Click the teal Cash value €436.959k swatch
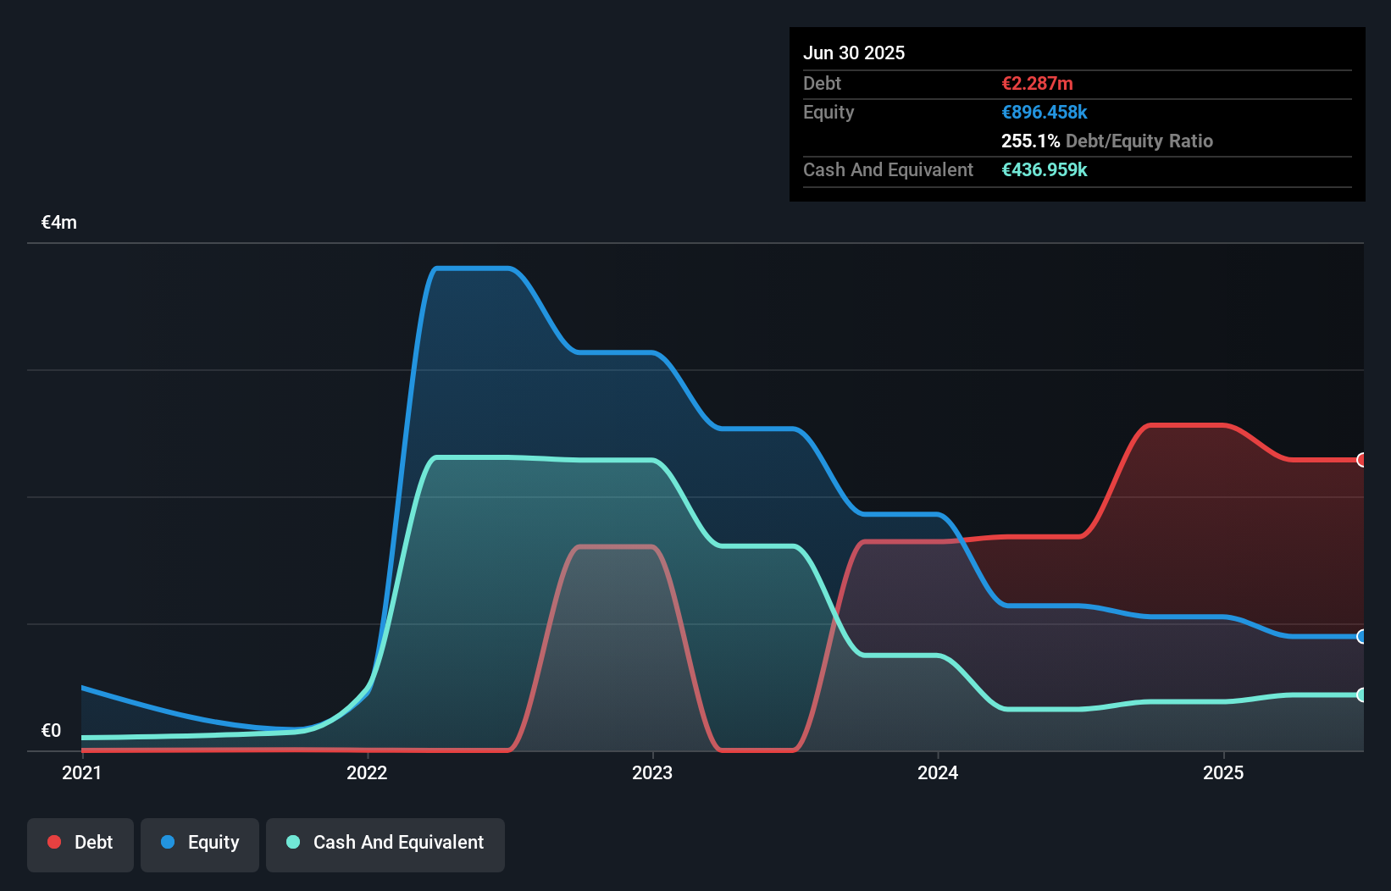The image size is (1391, 891). [1044, 169]
